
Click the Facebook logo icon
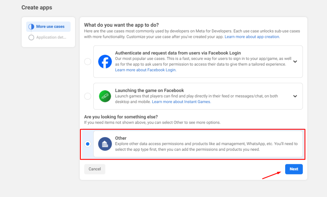105,62
